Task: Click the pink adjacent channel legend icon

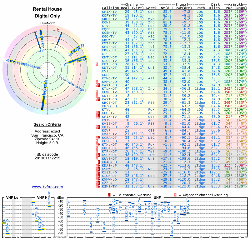Action: (x=175, y=195)
